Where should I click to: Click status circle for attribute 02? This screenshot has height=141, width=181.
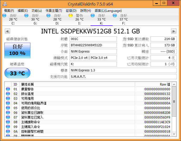coord(8,94)
